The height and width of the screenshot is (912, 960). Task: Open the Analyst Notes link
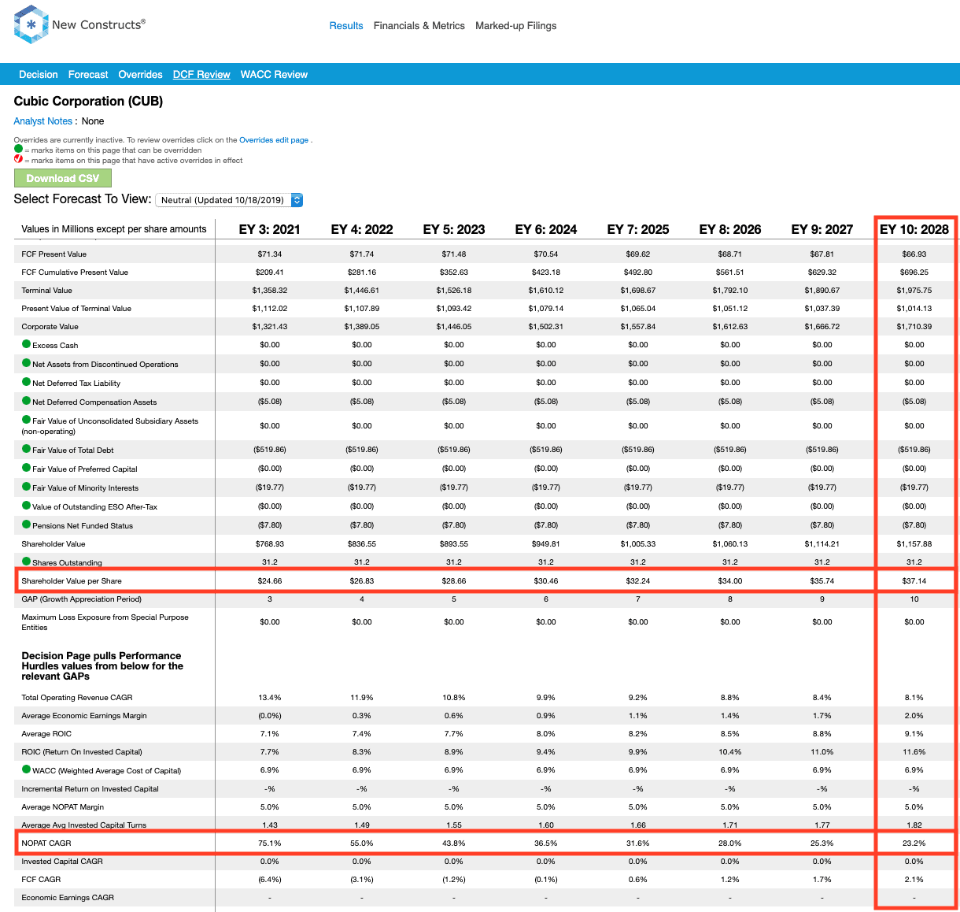[x=43, y=121]
